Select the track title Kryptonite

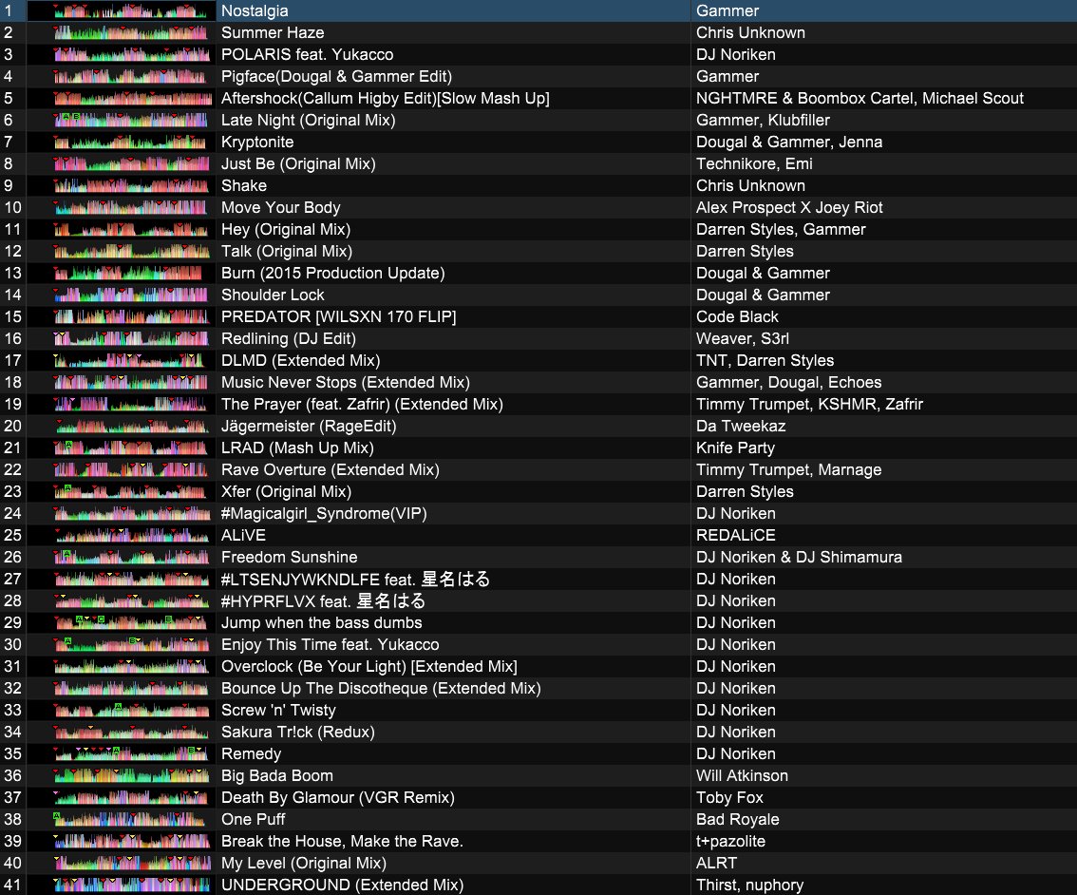pos(257,143)
